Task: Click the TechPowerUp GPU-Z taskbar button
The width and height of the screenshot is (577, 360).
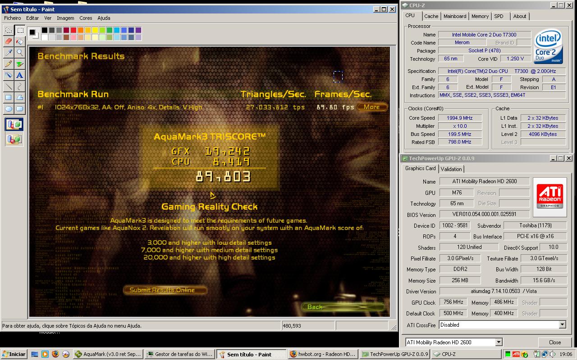Action: click(394, 354)
